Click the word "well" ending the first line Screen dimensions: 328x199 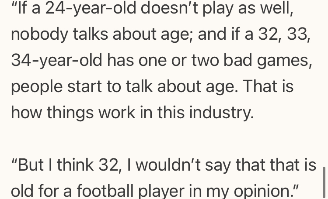click(277, 8)
